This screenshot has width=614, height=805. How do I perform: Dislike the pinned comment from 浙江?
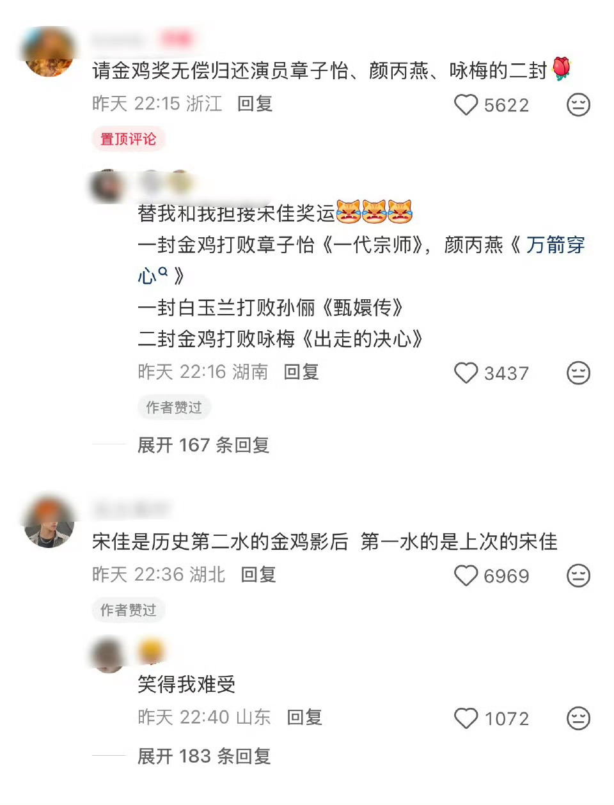pyautogui.click(x=578, y=105)
